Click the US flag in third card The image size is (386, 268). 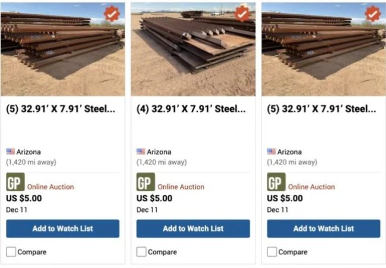[271, 152]
